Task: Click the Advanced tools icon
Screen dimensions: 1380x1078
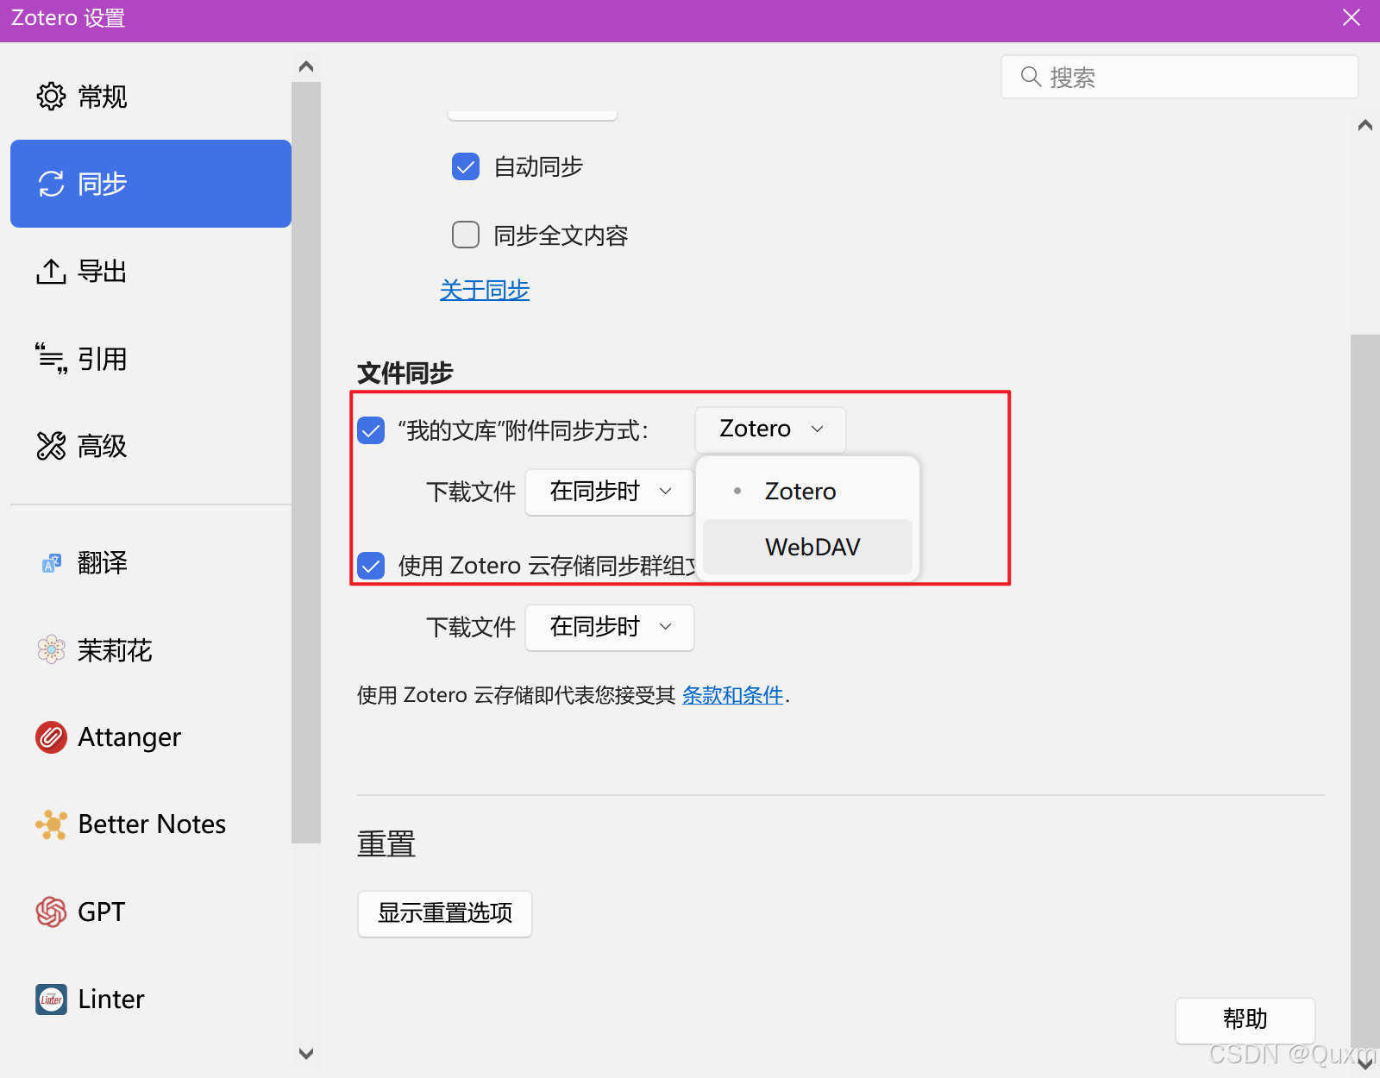Action: point(51,446)
